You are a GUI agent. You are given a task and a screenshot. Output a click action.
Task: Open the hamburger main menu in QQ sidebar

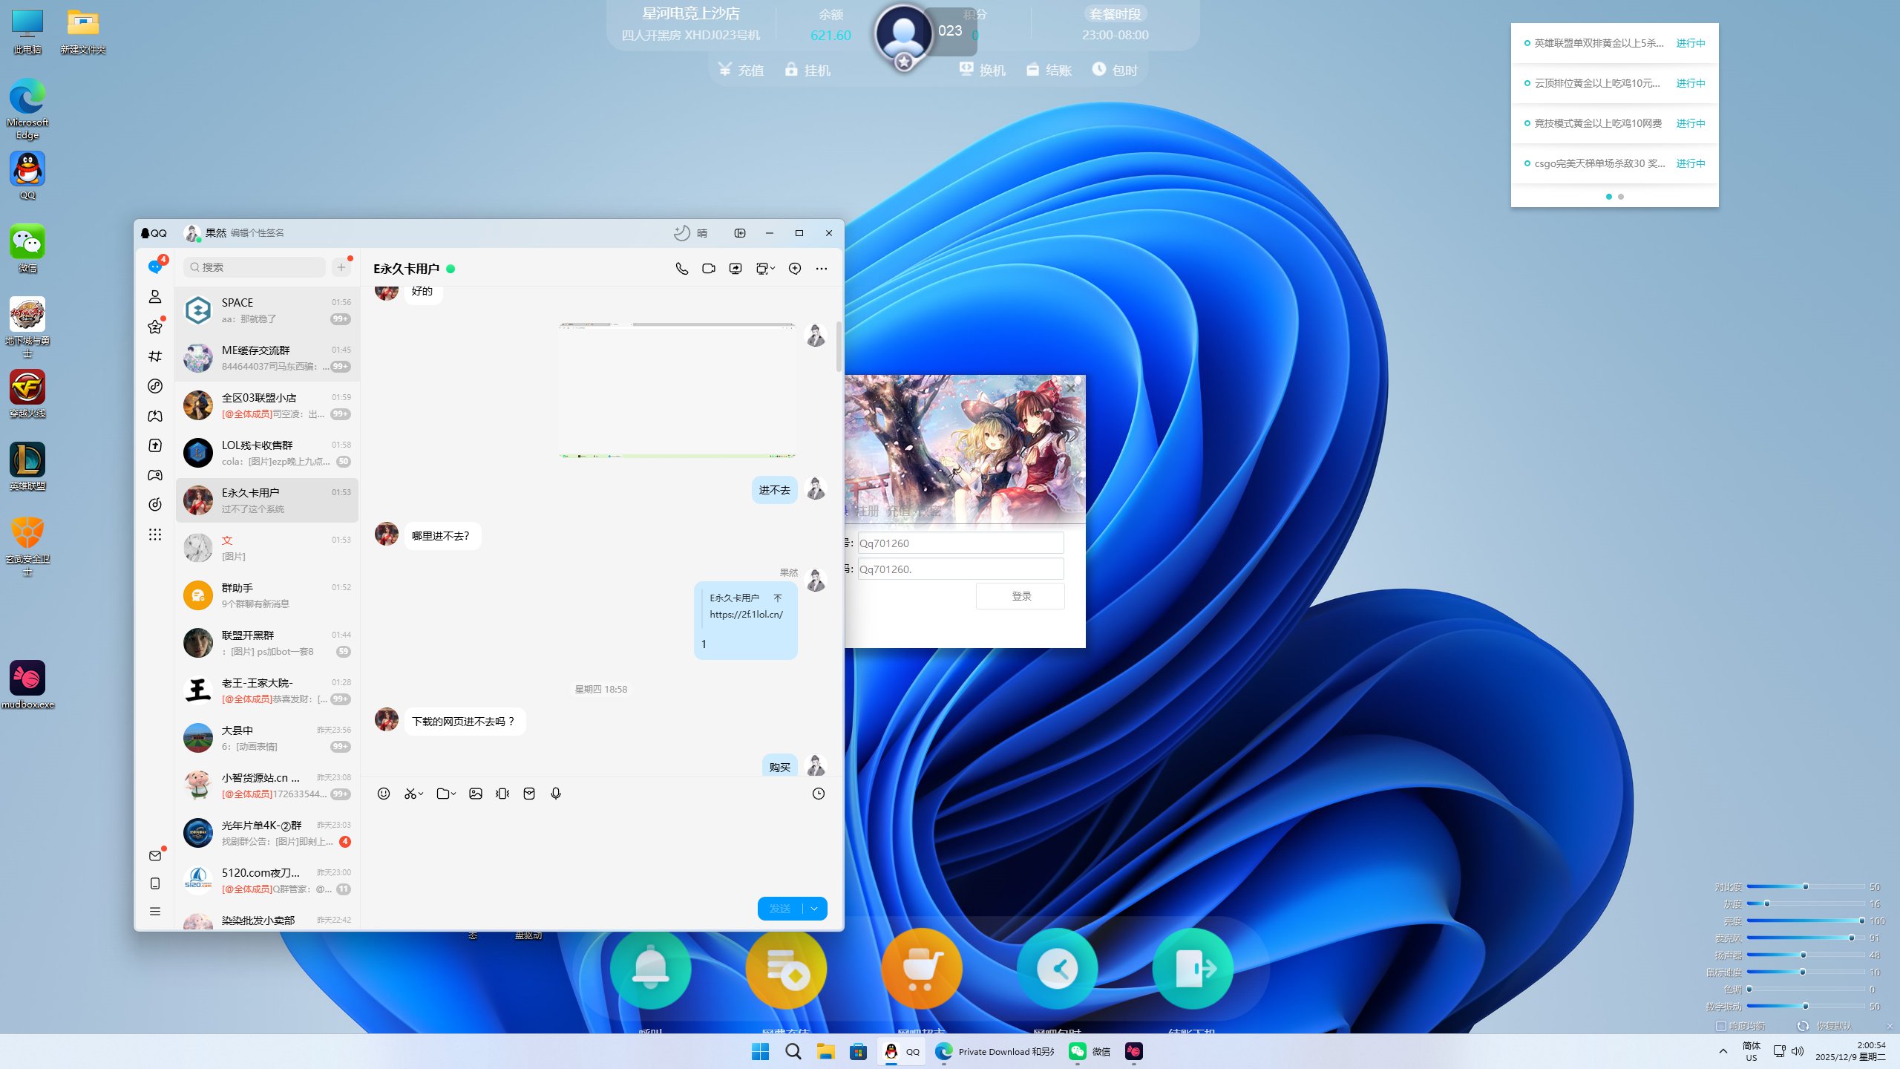point(154,912)
